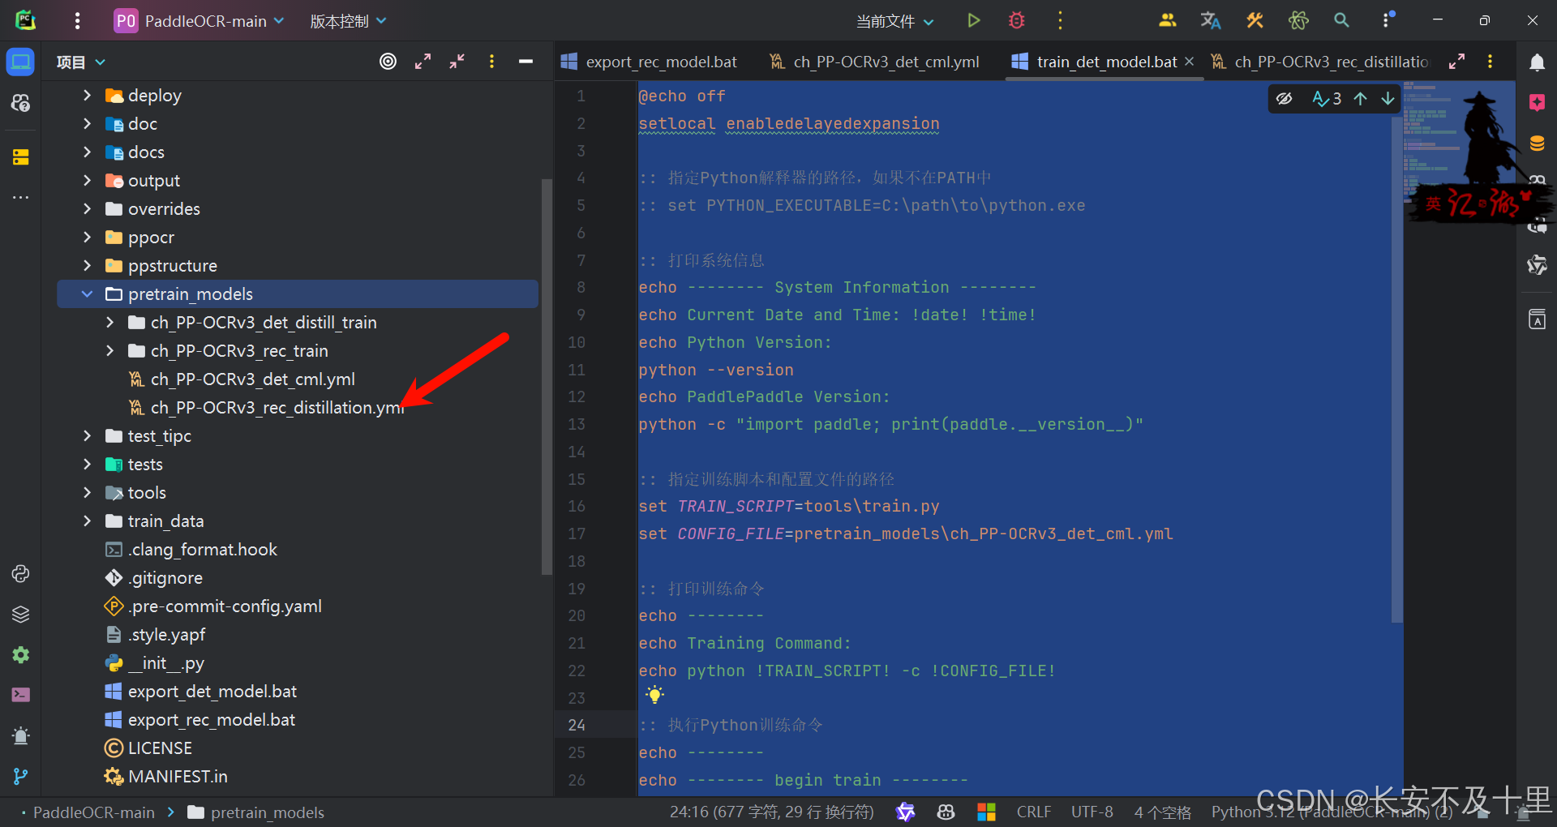Click Windows logo icon in status bar
This screenshot has width=1557, height=827.
pyautogui.click(x=986, y=812)
